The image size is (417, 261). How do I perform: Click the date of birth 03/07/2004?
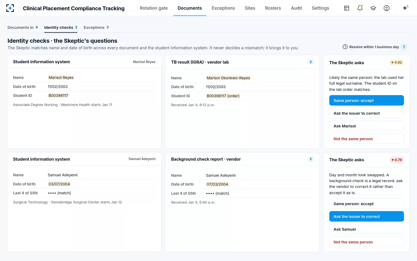point(59,184)
